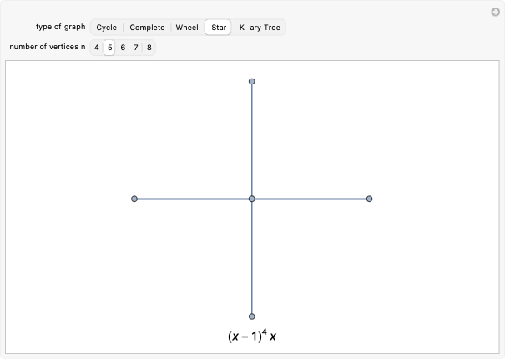Click the bottom vertex of the star graph
Viewport: 505px width, 360px height.
[x=252, y=317]
